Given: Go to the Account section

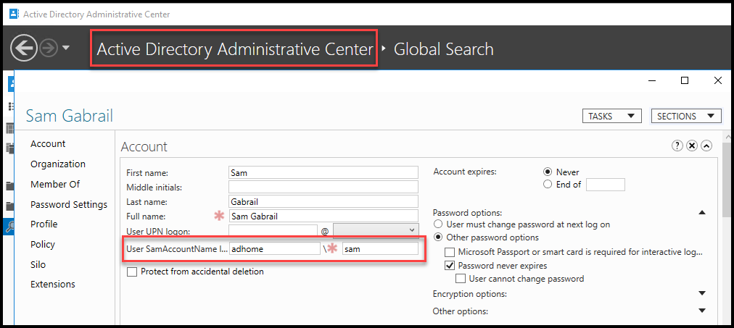Looking at the screenshot, I should pos(48,144).
